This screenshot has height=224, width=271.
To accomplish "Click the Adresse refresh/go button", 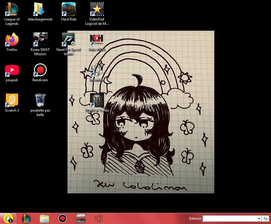I will [265, 218].
